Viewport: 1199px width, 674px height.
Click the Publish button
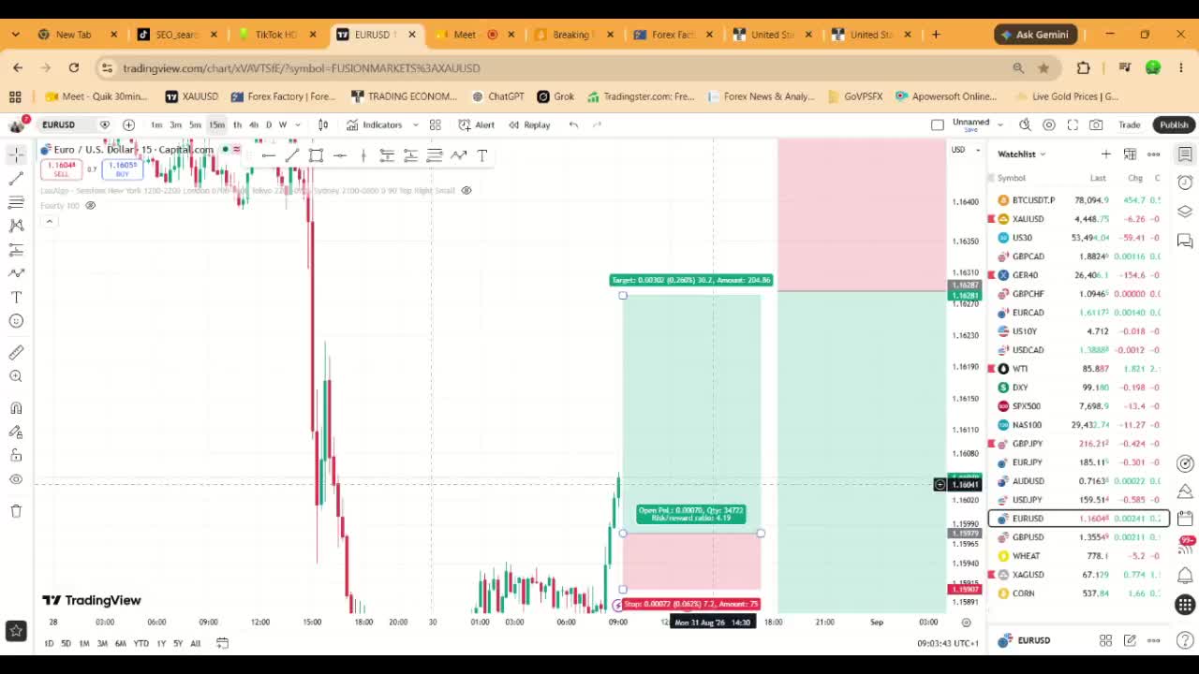coord(1174,125)
